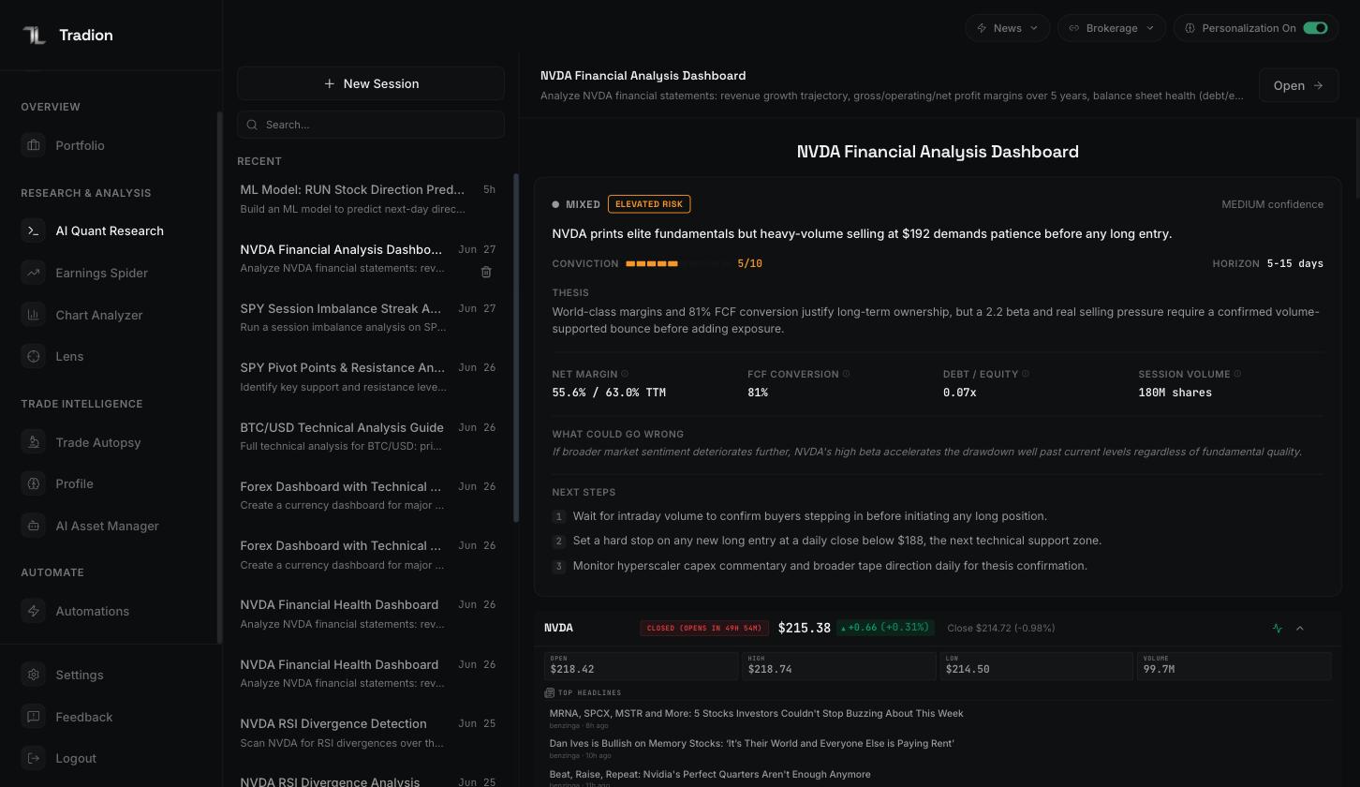Click next step about hard stop $188
This screenshot has height=787, width=1360.
point(836,541)
